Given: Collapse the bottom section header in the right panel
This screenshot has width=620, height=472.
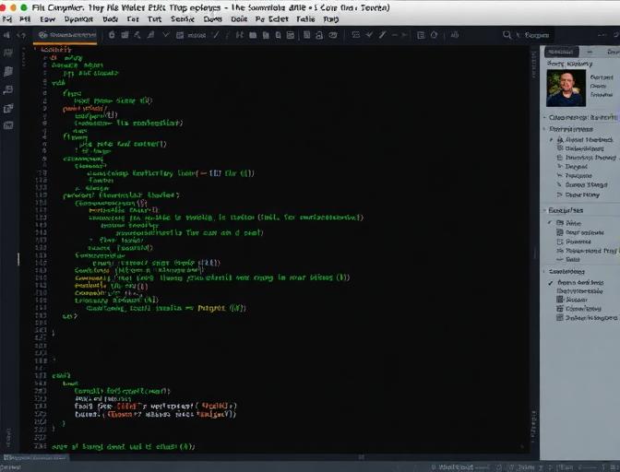Looking at the screenshot, I should tap(546, 272).
